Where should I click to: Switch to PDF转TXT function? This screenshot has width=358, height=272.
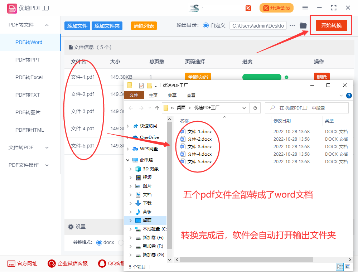click(28, 95)
